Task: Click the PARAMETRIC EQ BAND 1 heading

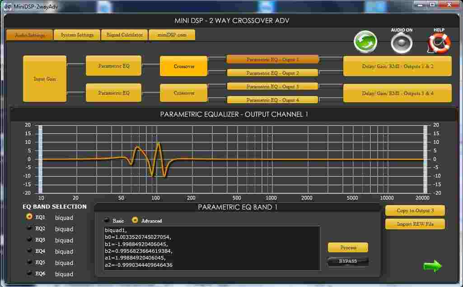Action: tap(238, 207)
